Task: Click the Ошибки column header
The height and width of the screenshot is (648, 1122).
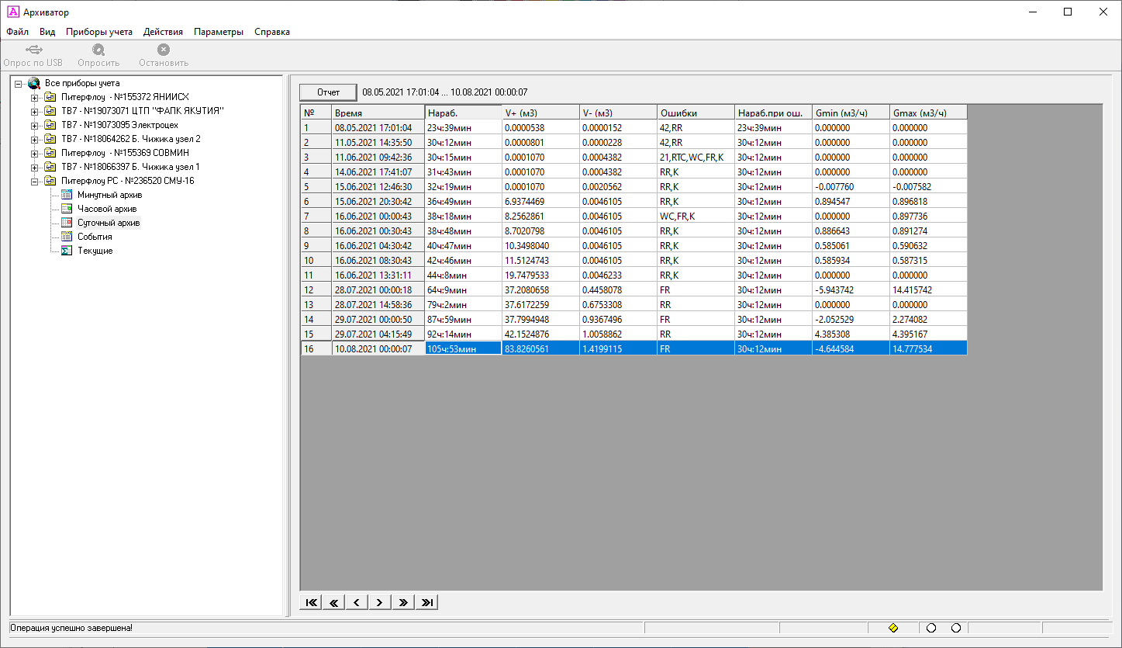Action: tap(696, 113)
